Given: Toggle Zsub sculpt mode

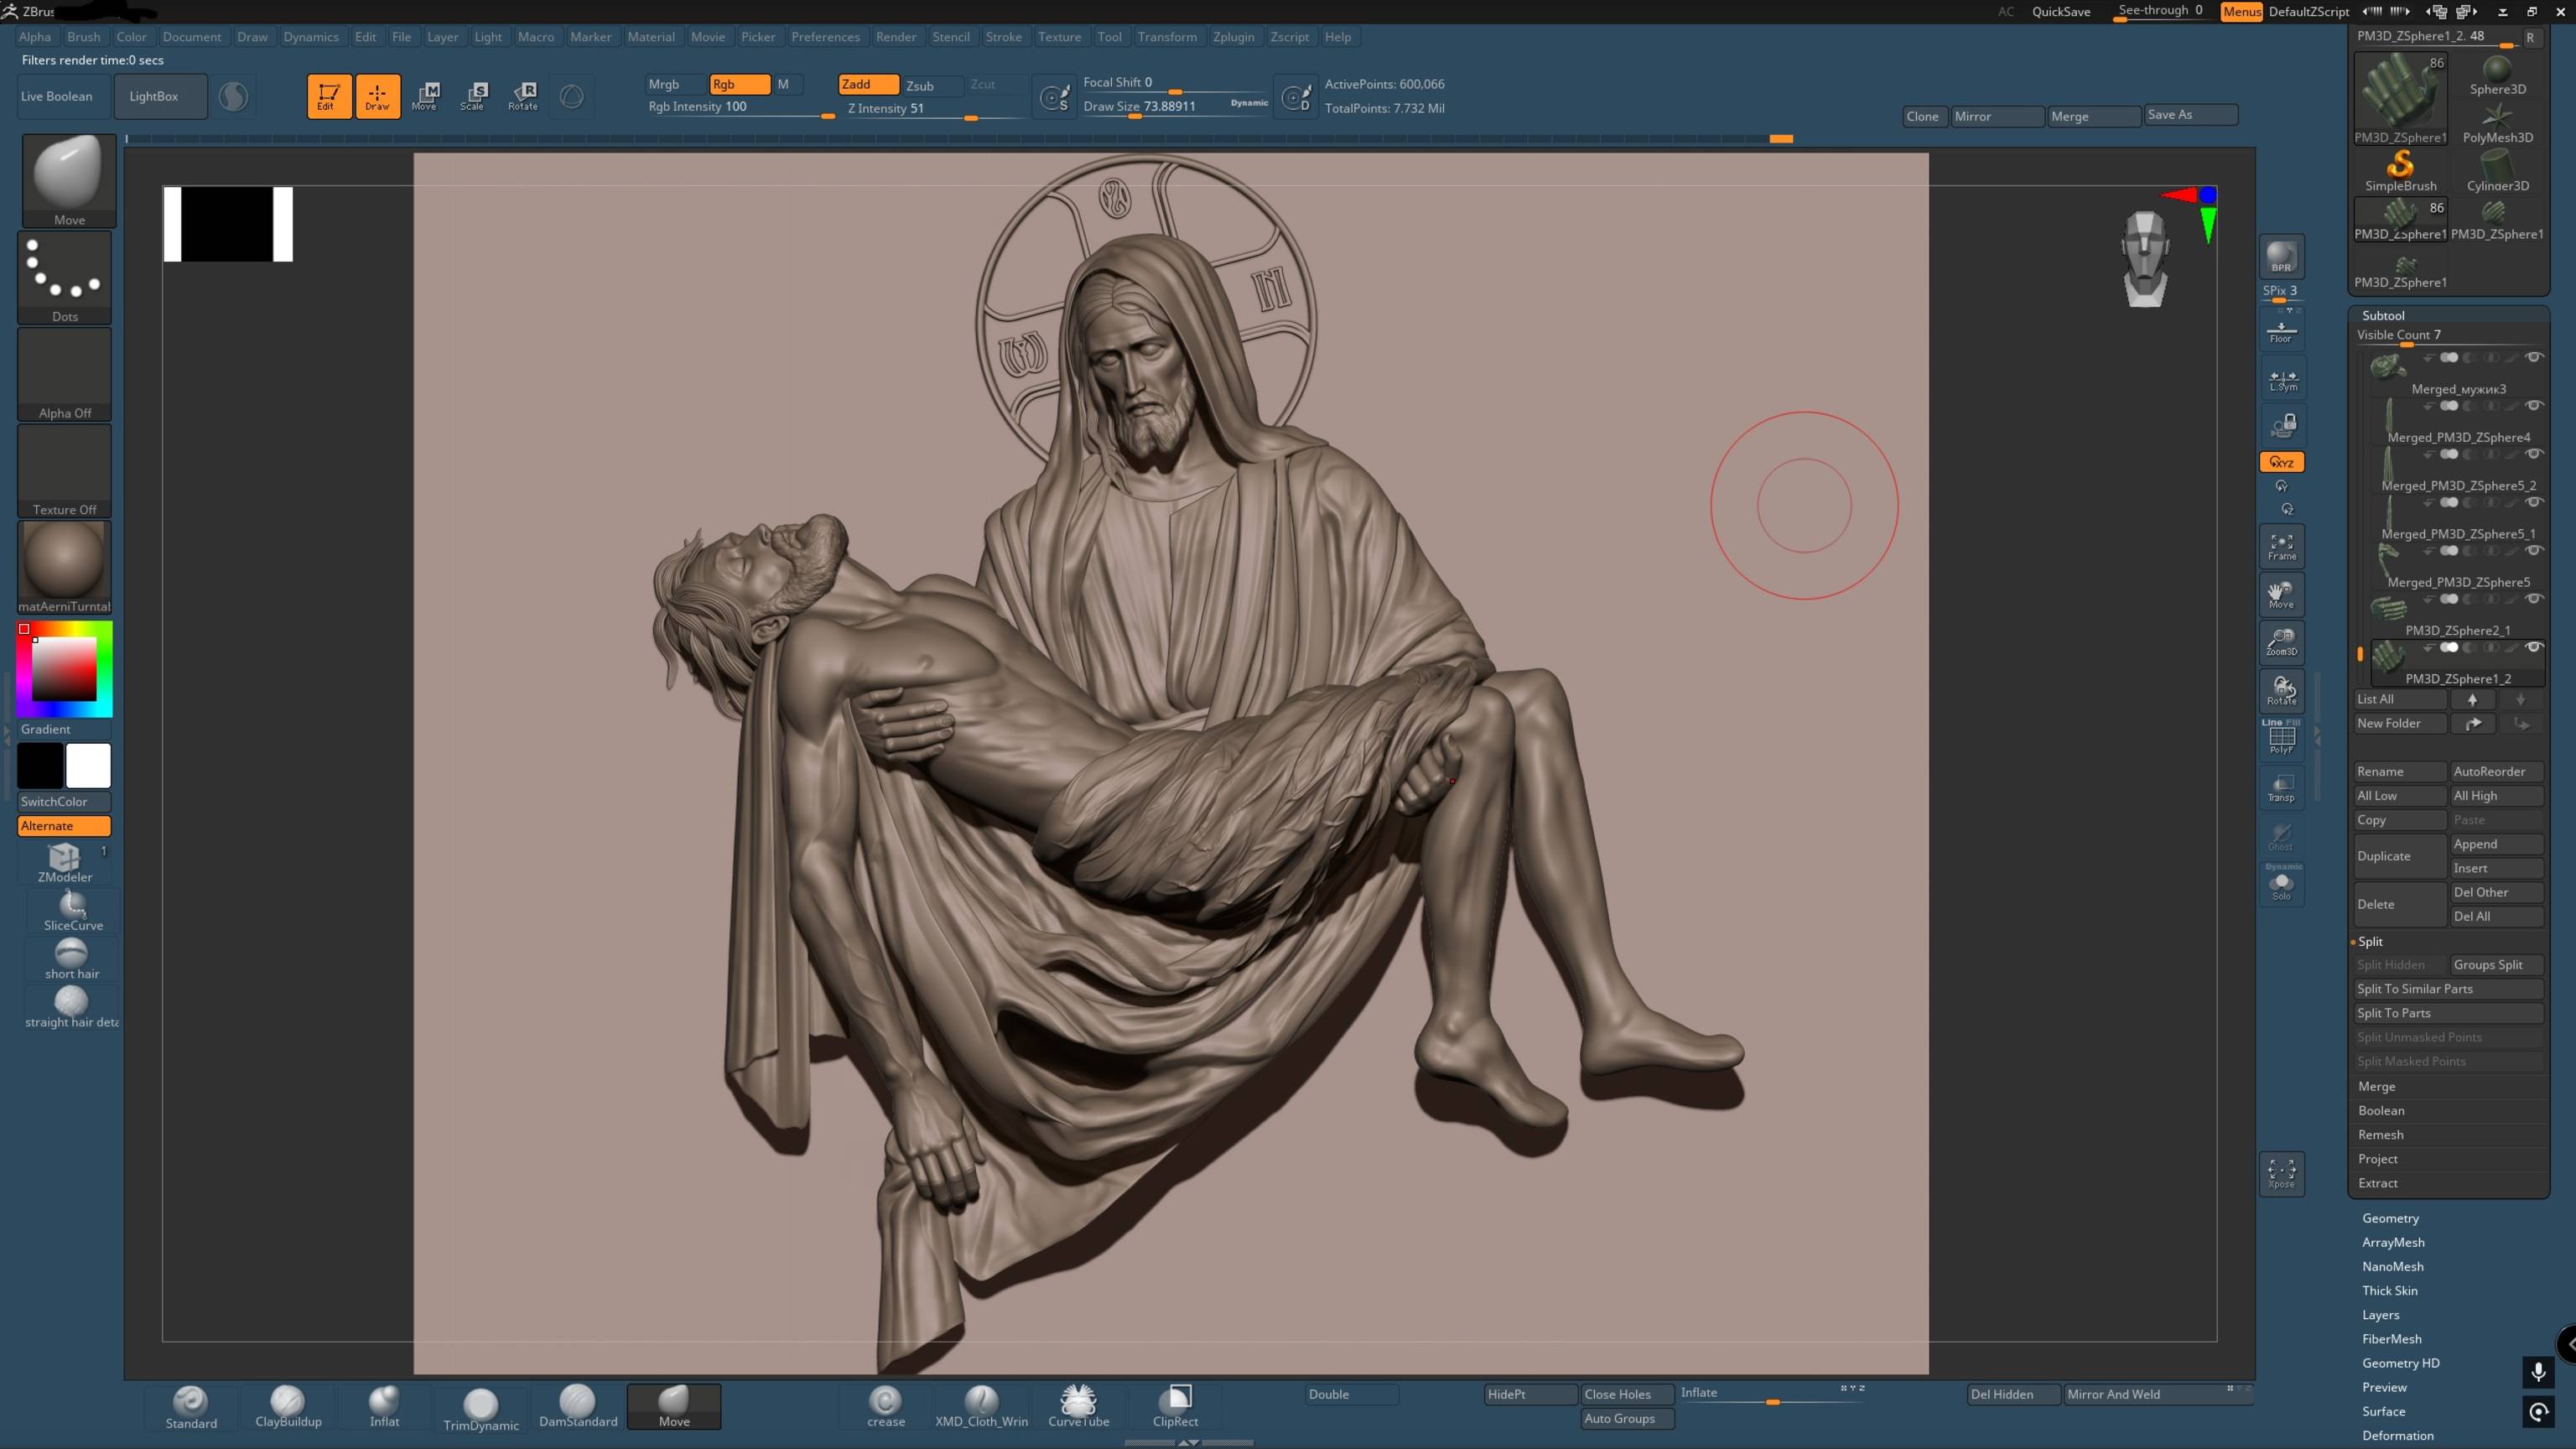Looking at the screenshot, I should [920, 85].
